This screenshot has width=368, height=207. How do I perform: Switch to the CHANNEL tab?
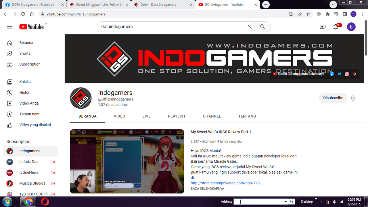pyautogui.click(x=212, y=116)
